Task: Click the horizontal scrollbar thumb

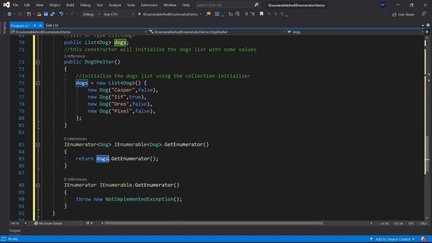Action: [x=214, y=223]
